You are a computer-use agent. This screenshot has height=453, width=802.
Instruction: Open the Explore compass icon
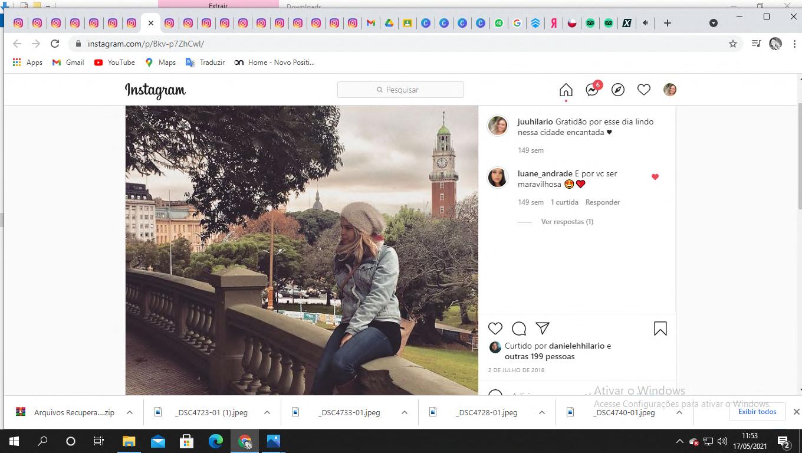click(618, 90)
